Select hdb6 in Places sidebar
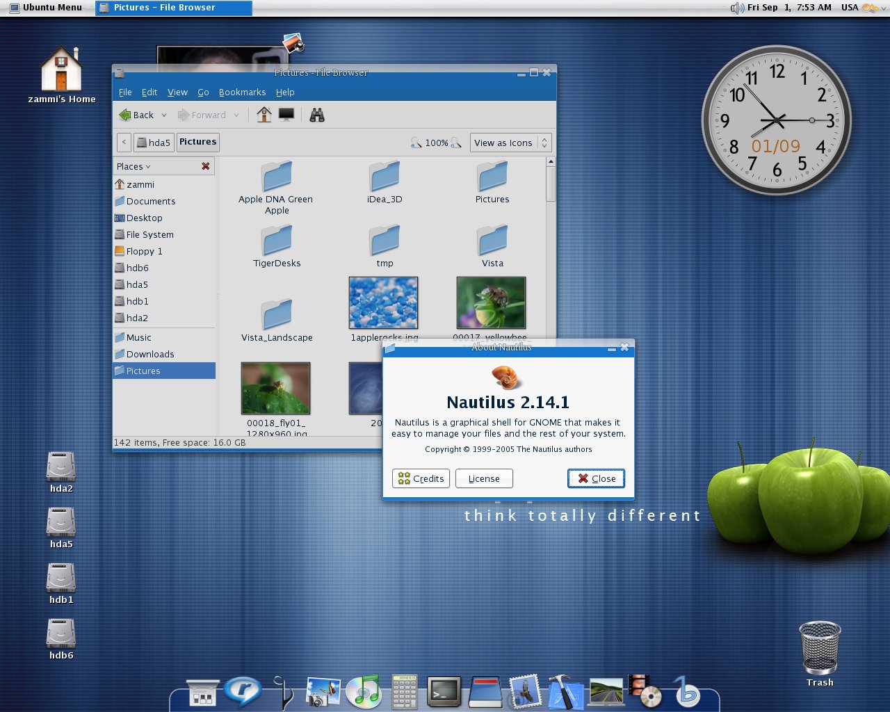 coord(164,268)
